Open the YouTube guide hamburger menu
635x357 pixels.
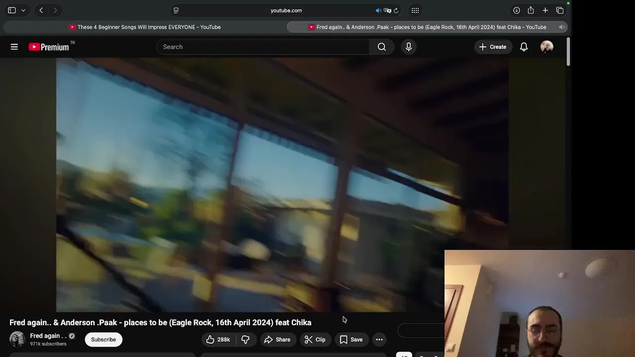(14, 47)
